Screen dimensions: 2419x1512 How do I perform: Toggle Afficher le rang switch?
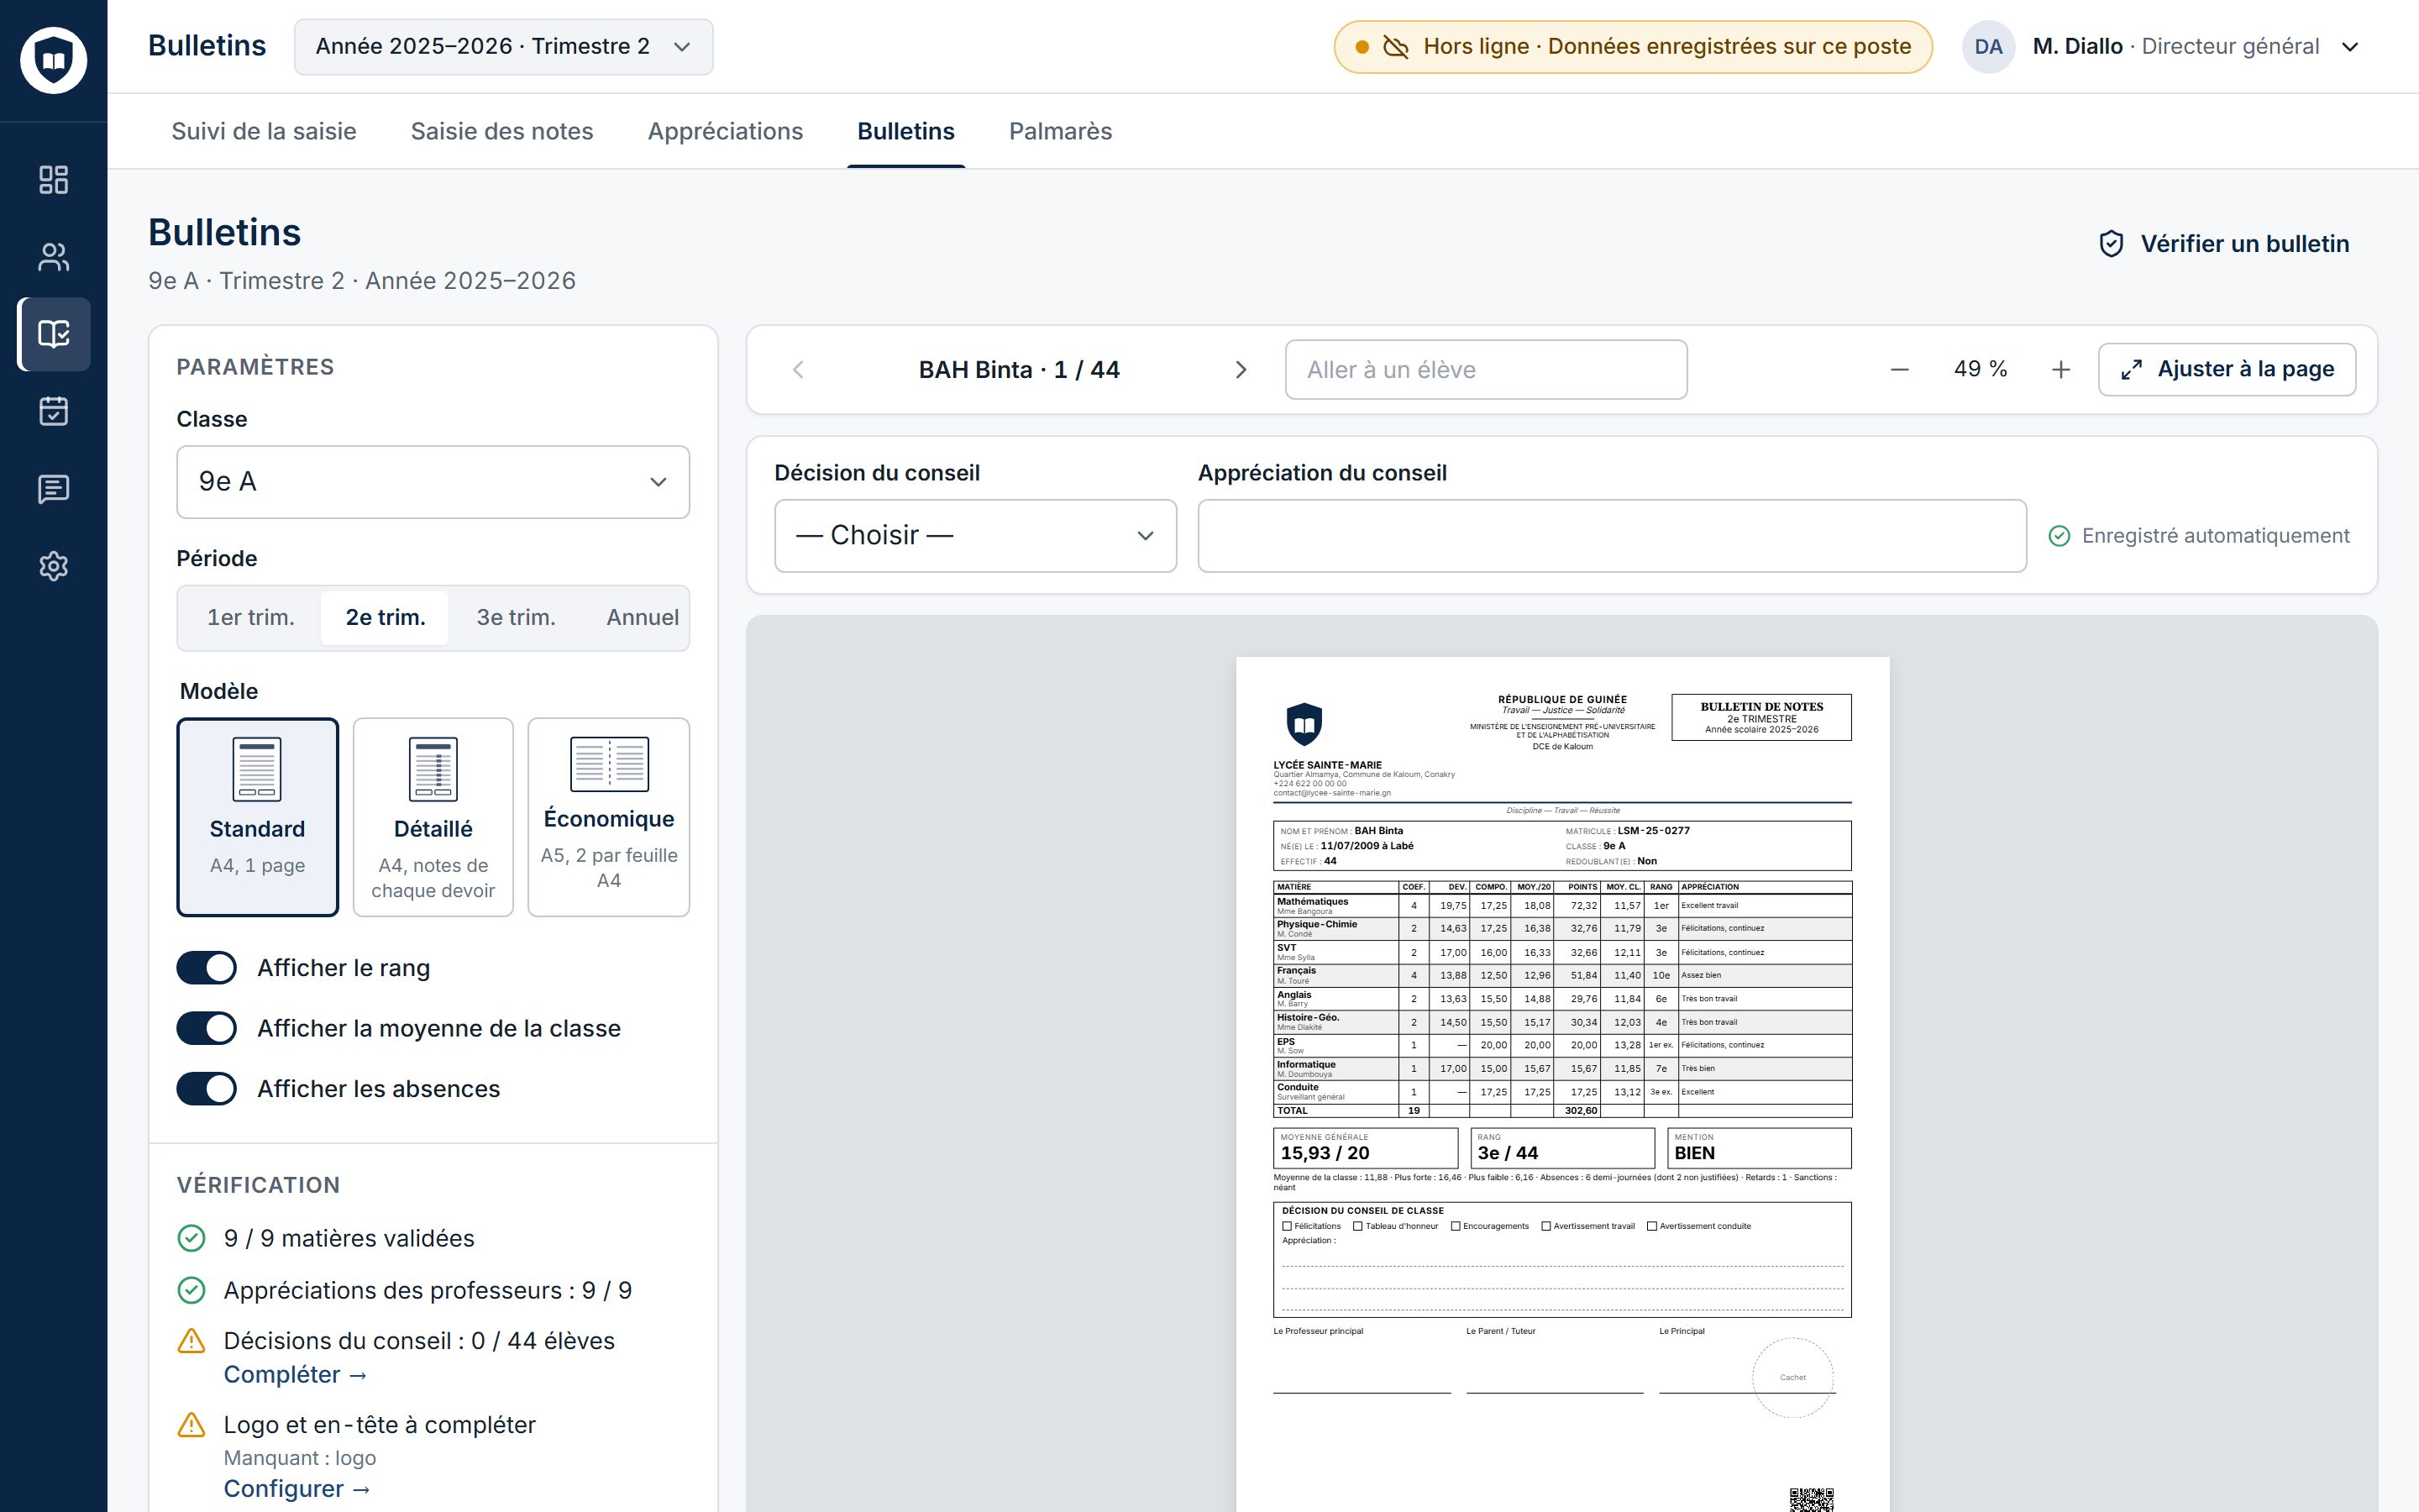[207, 968]
